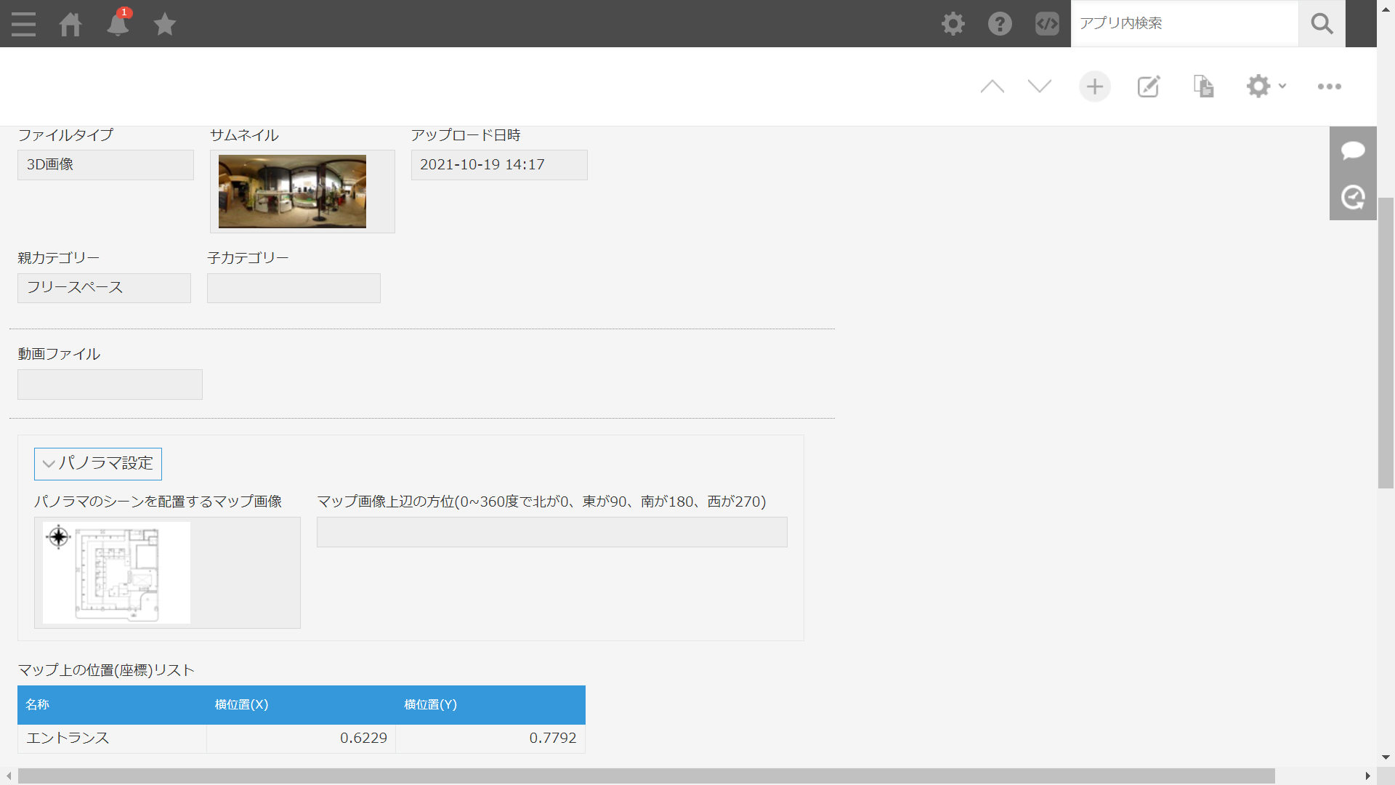
Task: Open the panorama thumbnail image
Action: point(292,191)
